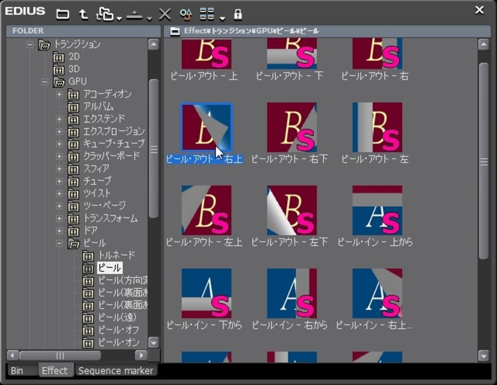Viewport: 497px width, 385px height.
Task: Click the GPU folder icon
Action: point(59,82)
